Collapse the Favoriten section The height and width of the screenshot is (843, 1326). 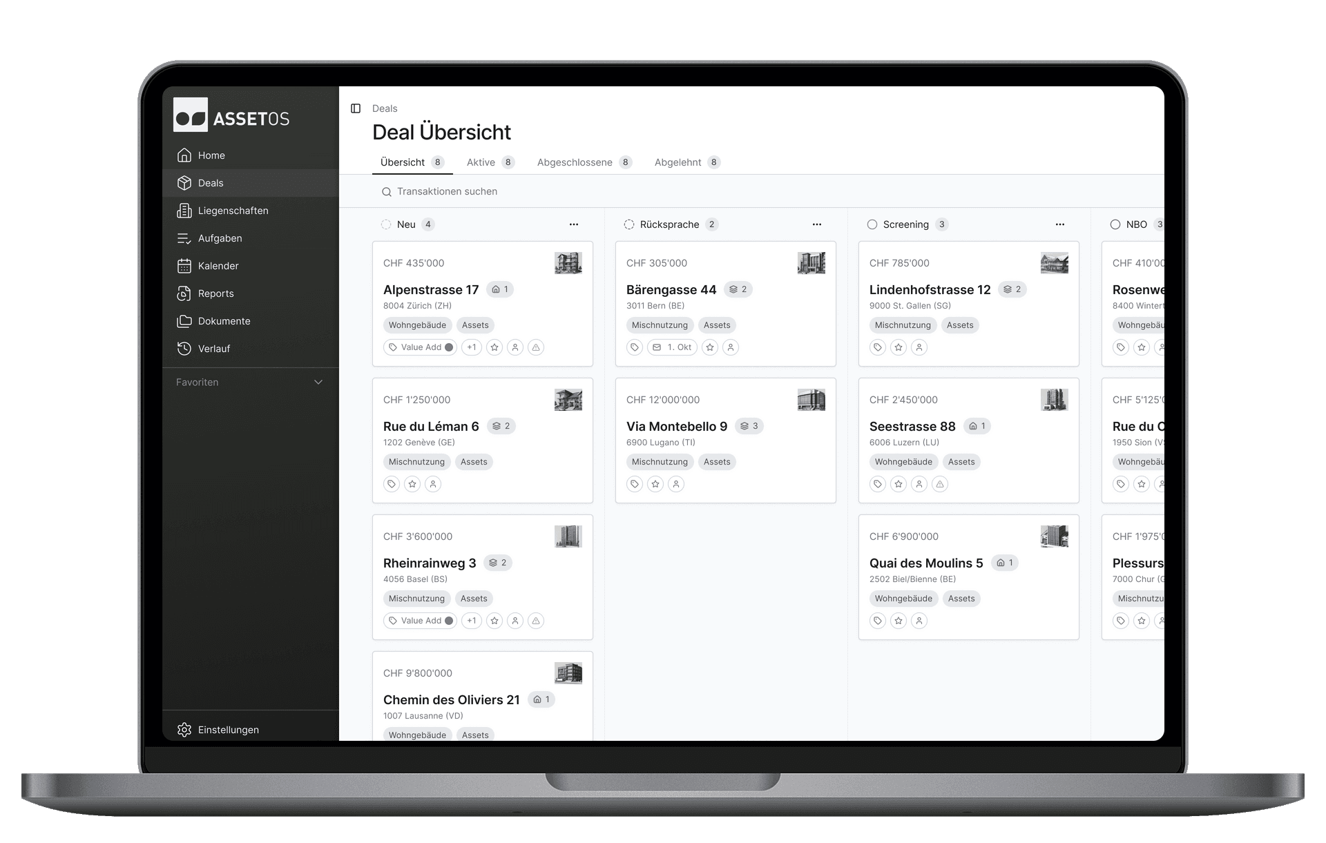pyautogui.click(x=318, y=382)
